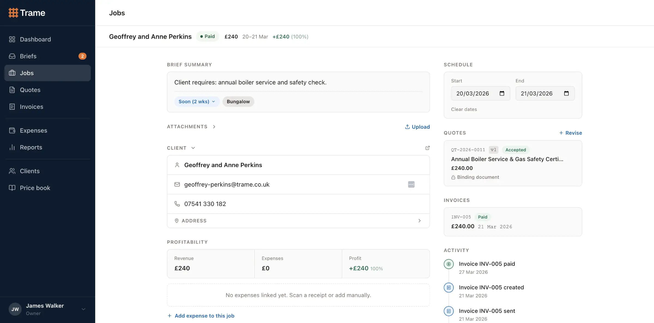Expand the Address row chevron
The height and width of the screenshot is (323, 654).
coord(419,221)
